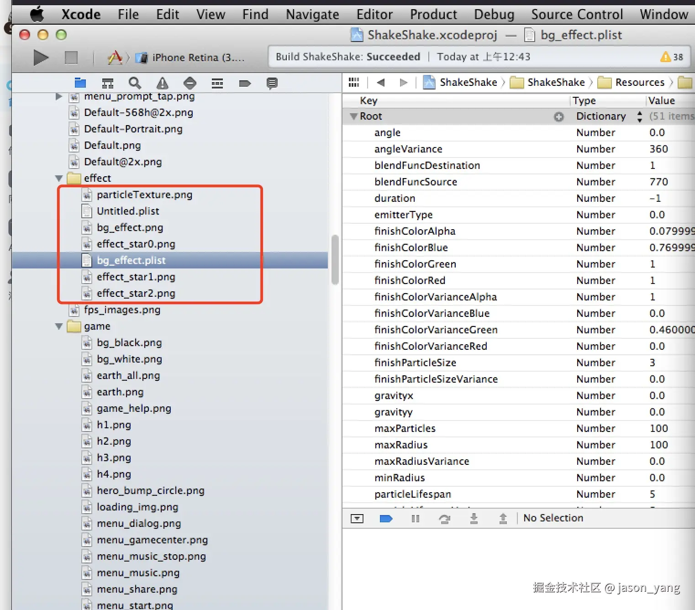Image resolution: width=695 pixels, height=610 pixels.
Task: Stop the running build
Action: point(71,58)
